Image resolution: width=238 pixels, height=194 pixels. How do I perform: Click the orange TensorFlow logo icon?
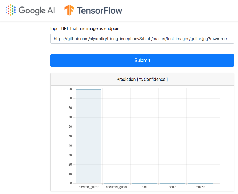(x=69, y=10)
